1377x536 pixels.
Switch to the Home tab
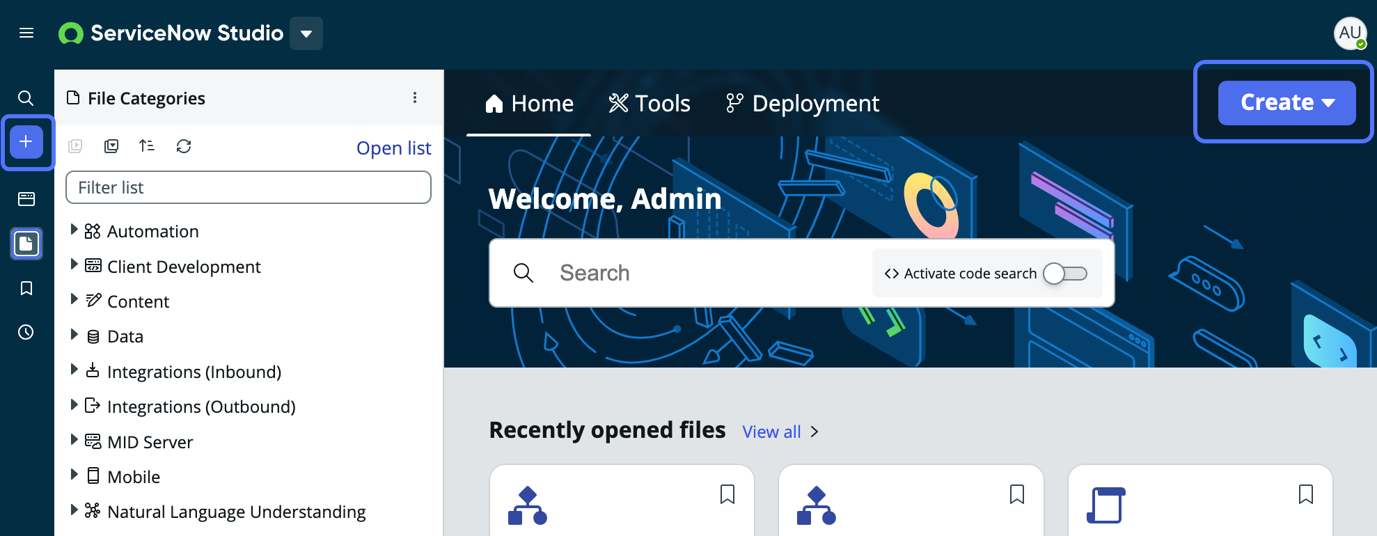[529, 104]
